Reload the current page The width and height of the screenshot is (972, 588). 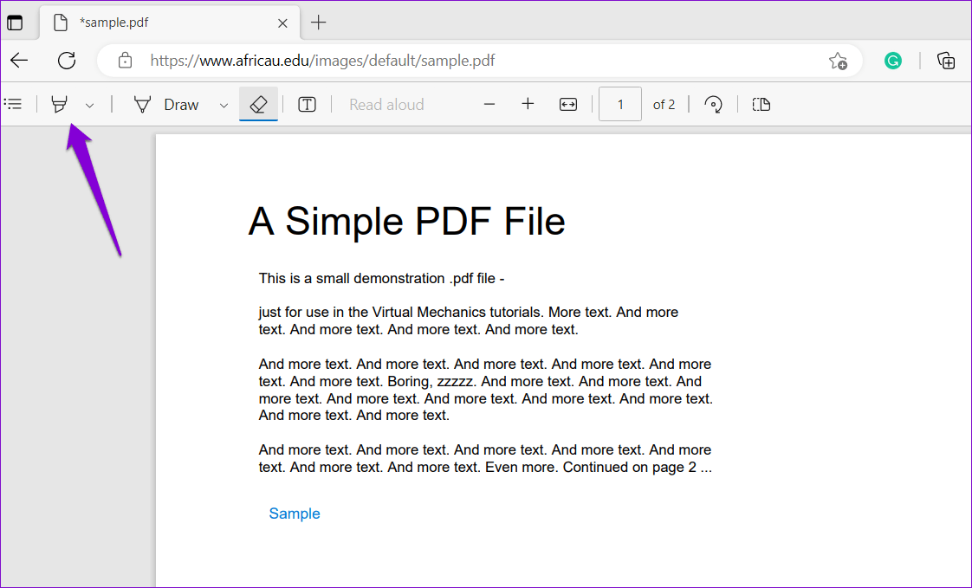(66, 61)
